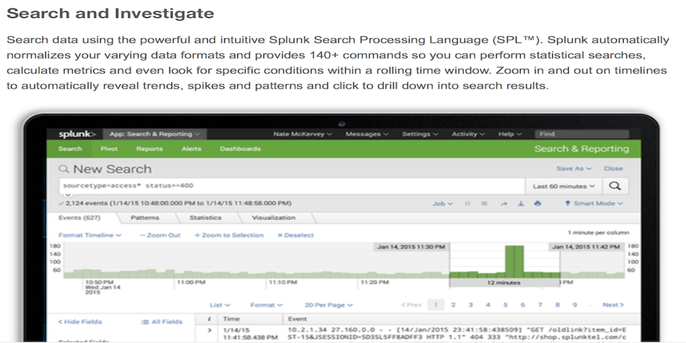Run search with magnifying glass button
Image resolution: width=686 pixels, height=343 pixels.
(x=615, y=186)
